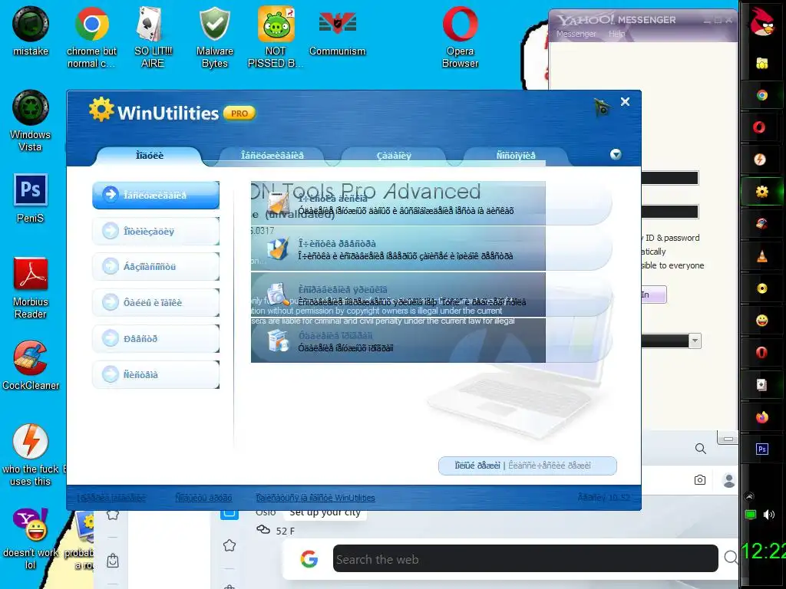Open the red C broom cleaner icon
Screen dimensions: 786x589
pos(31,364)
